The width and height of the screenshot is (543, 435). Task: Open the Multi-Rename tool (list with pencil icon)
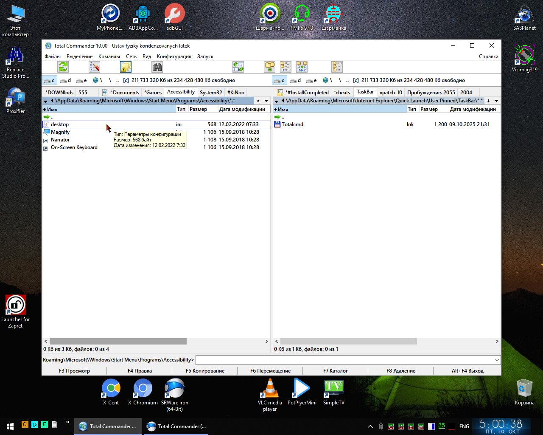point(94,67)
